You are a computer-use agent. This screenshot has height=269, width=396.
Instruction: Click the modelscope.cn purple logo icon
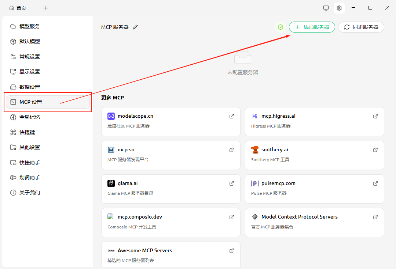tap(111, 116)
